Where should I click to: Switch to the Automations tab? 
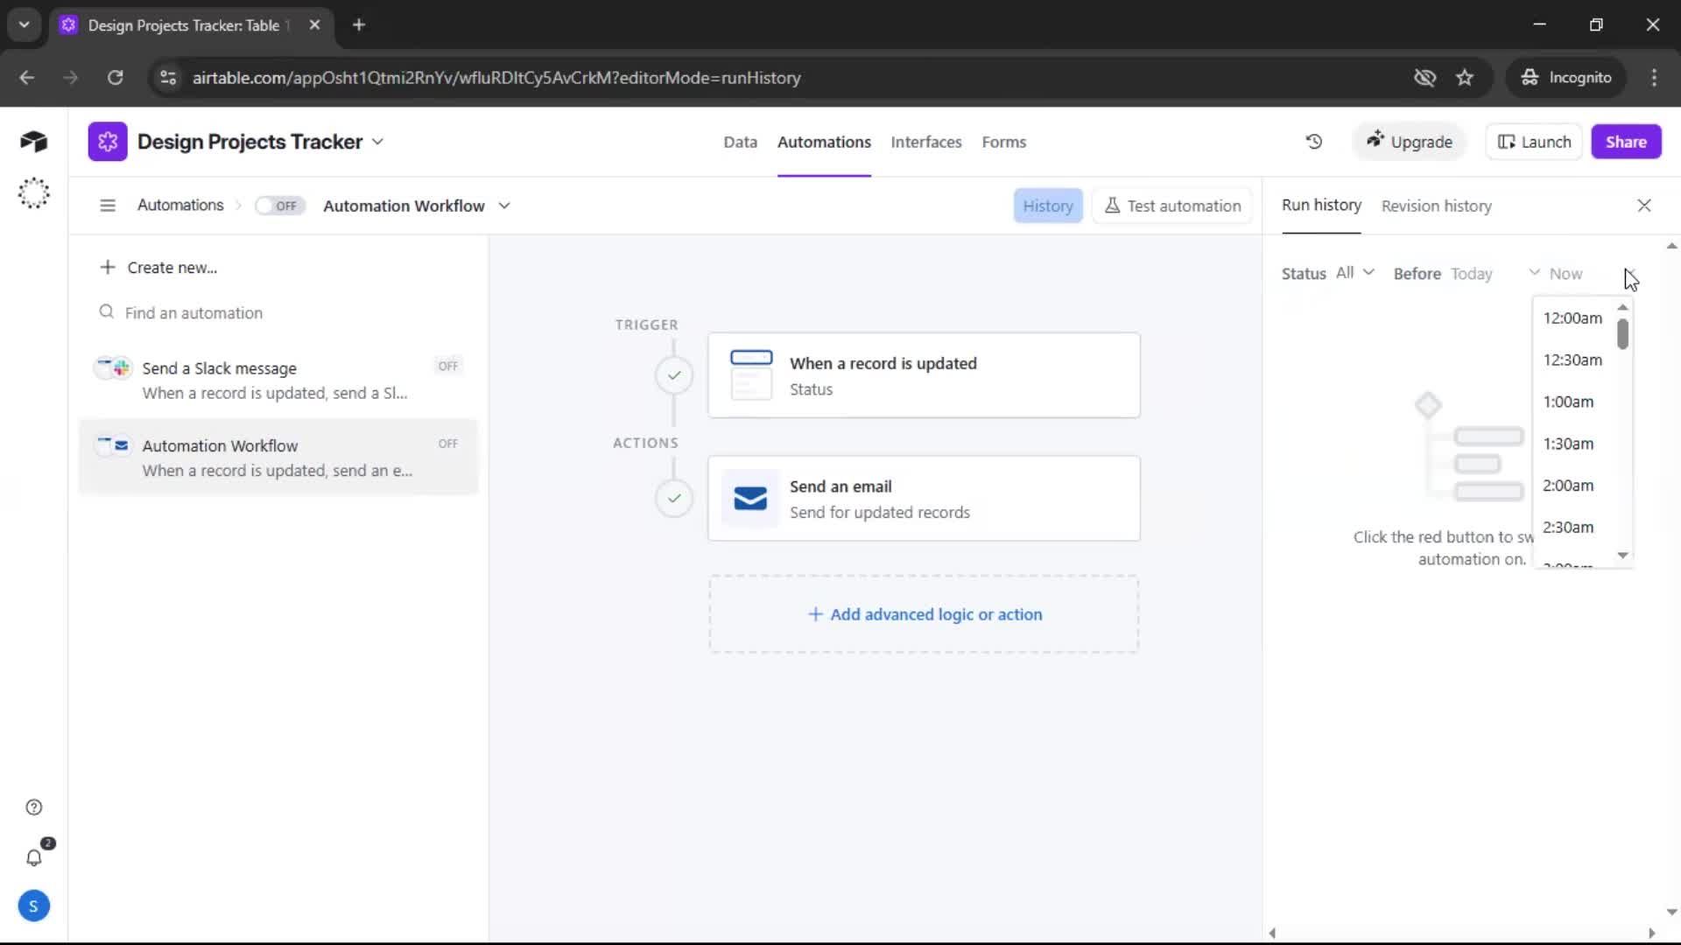(824, 142)
